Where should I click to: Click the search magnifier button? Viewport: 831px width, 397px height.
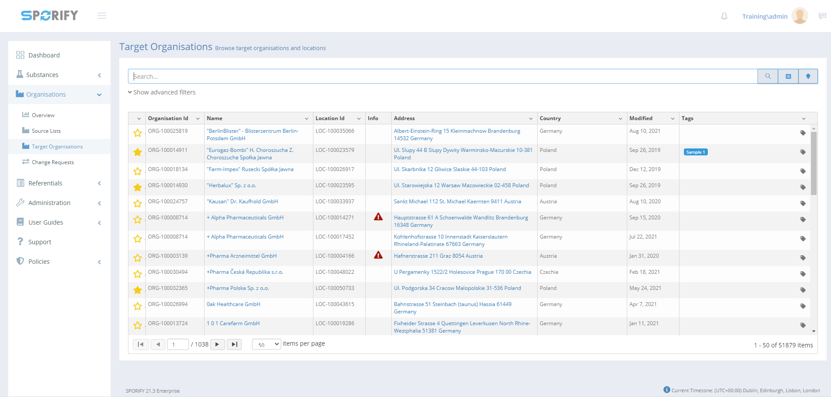point(767,76)
